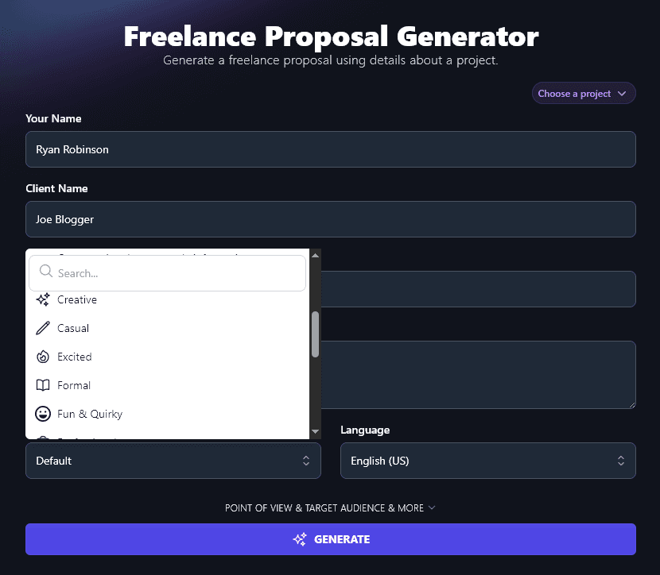Click the sparkle icon inside the Generate button

300,539
